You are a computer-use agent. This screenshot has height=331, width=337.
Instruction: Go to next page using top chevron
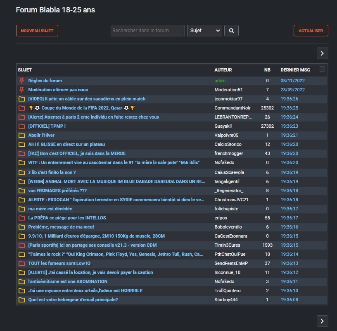322,53
